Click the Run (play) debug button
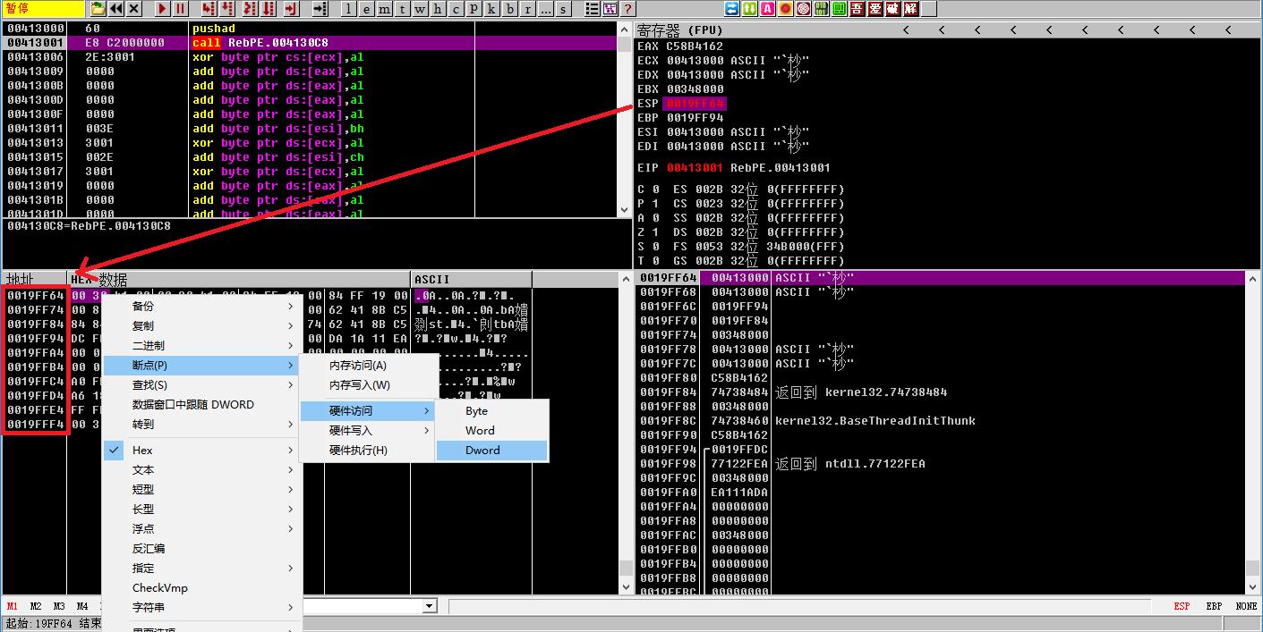This screenshot has height=632, width=1263. coord(163,9)
